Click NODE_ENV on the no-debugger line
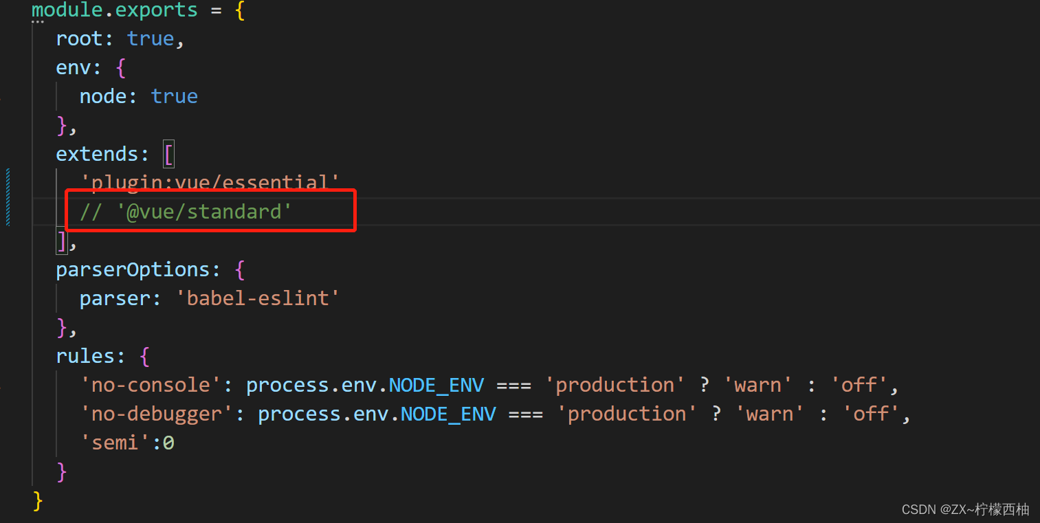The width and height of the screenshot is (1040, 523). point(448,414)
